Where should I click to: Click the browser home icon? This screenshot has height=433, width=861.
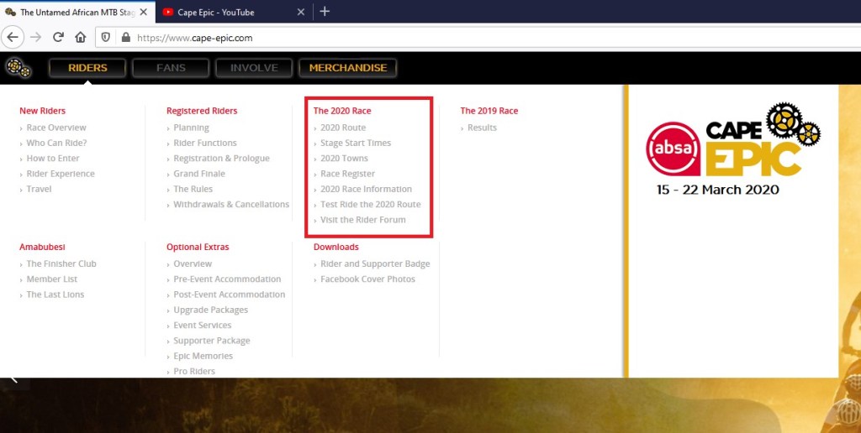click(81, 37)
